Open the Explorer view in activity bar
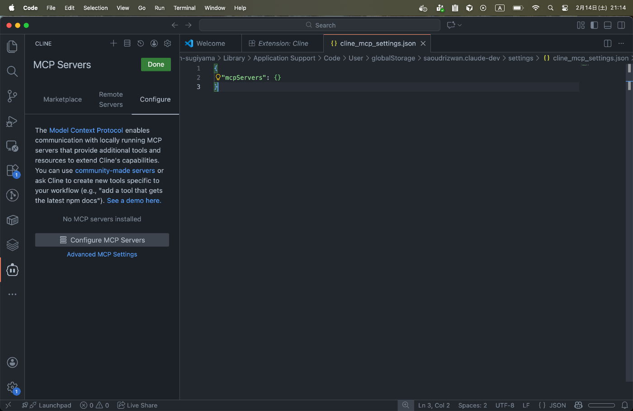633x411 pixels. click(x=12, y=47)
